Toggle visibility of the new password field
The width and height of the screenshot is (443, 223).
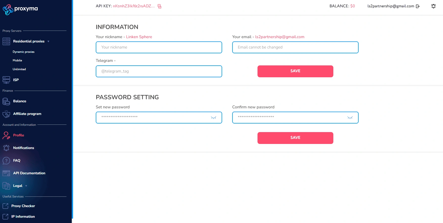214,118
